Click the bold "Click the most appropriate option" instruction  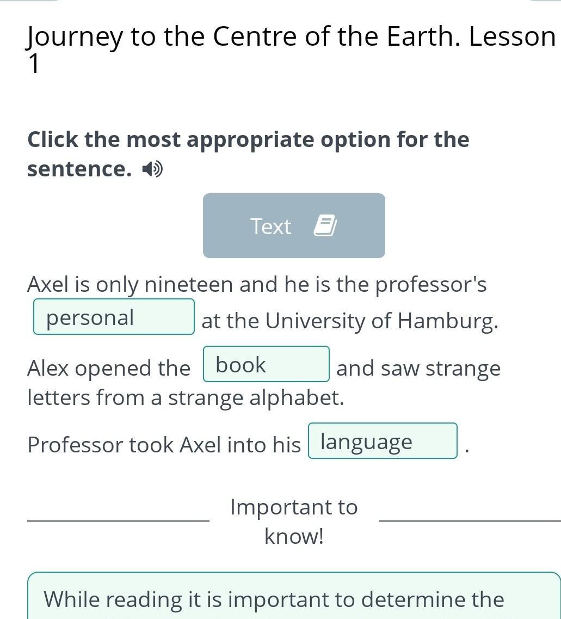248,140
